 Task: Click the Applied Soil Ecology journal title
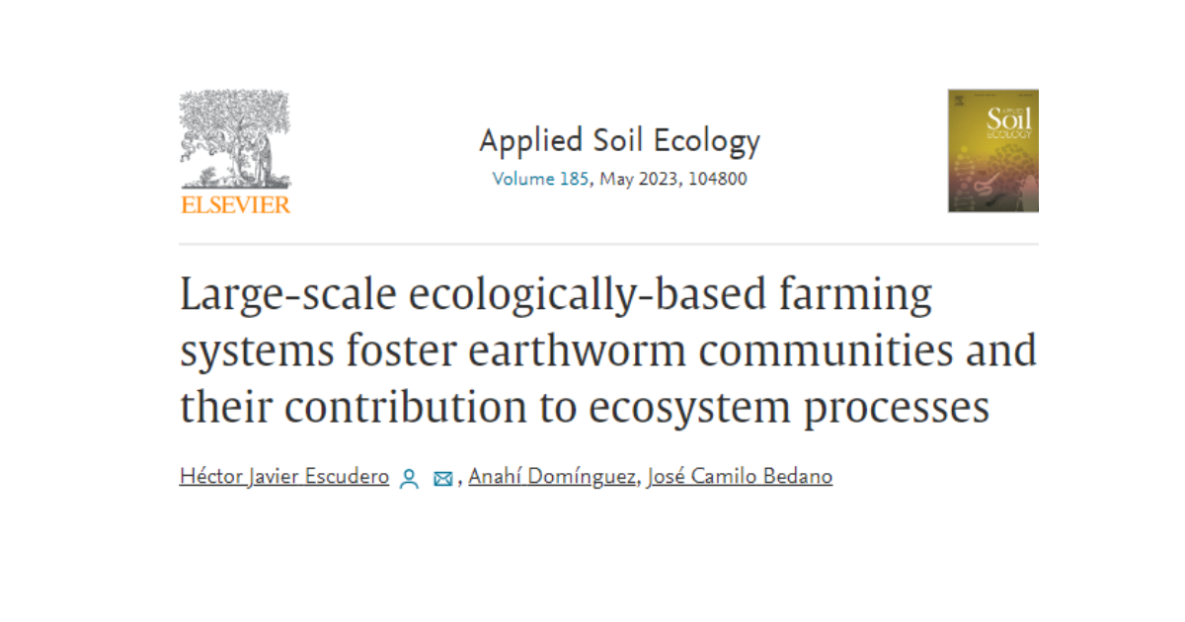(x=619, y=141)
